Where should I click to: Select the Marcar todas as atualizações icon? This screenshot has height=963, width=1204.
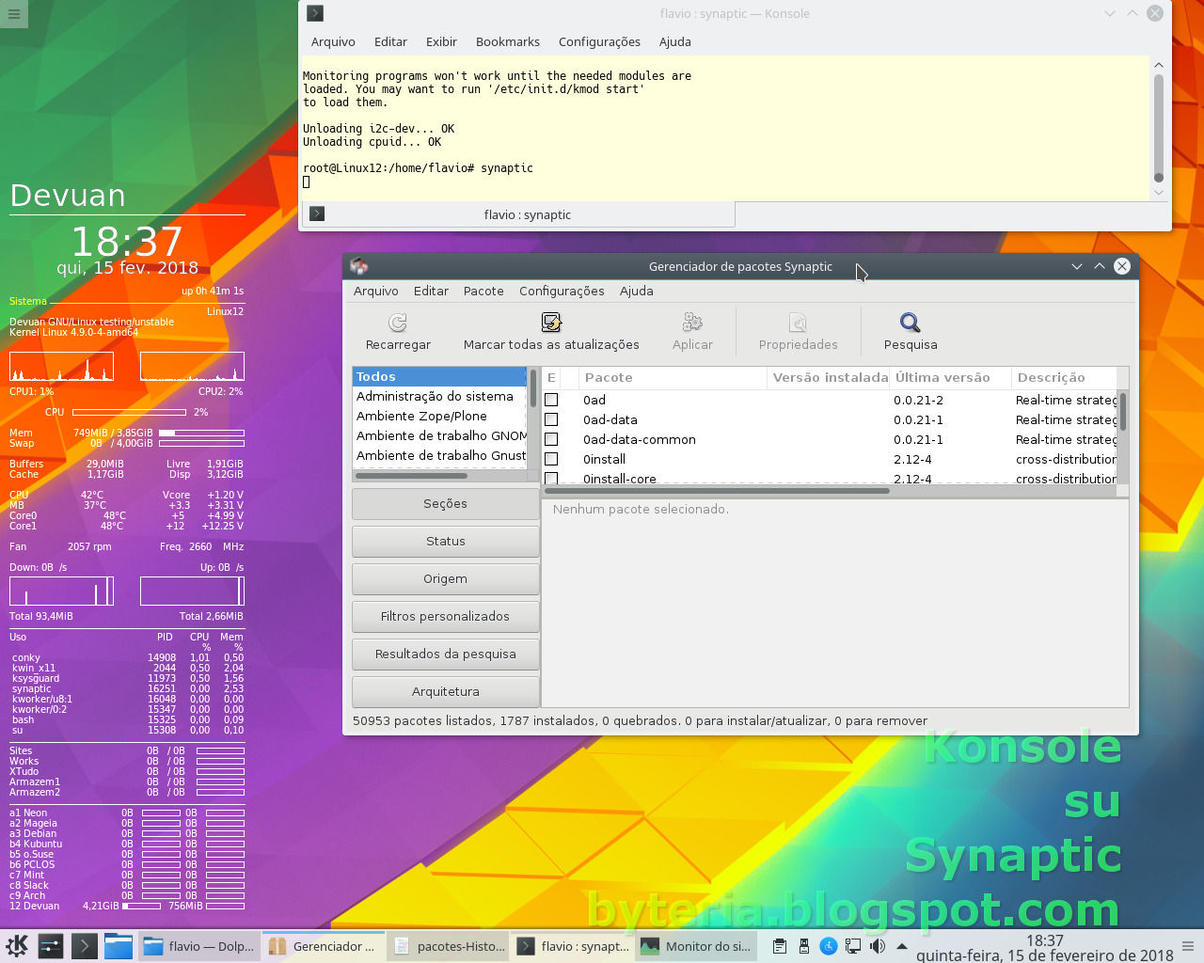551,323
